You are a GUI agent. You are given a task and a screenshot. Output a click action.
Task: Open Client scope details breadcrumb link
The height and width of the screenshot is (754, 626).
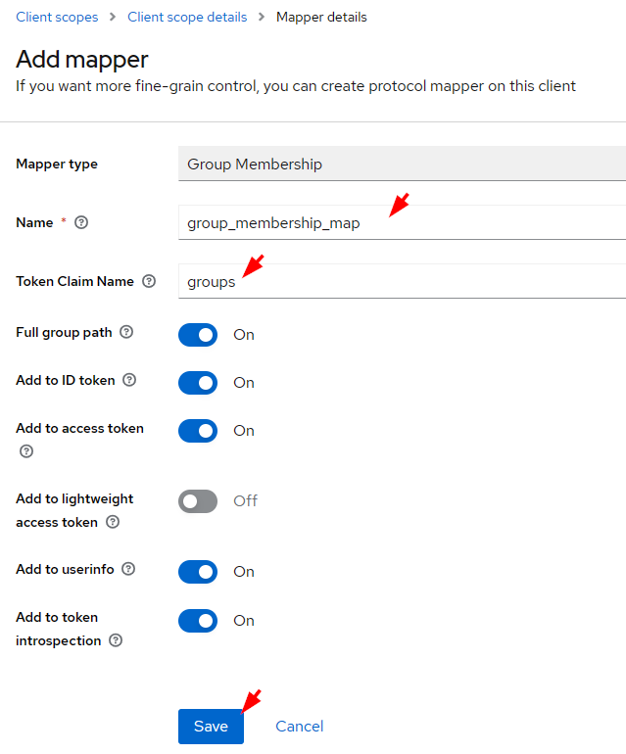point(187,17)
